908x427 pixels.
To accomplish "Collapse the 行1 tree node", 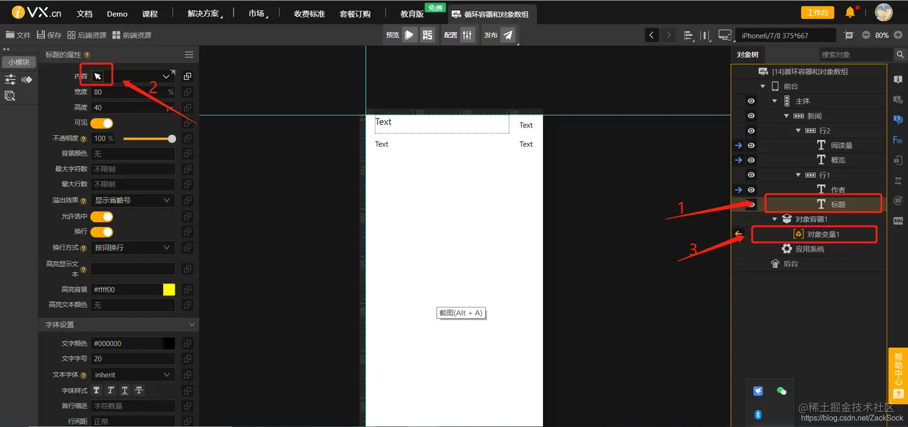I will pyautogui.click(x=798, y=175).
